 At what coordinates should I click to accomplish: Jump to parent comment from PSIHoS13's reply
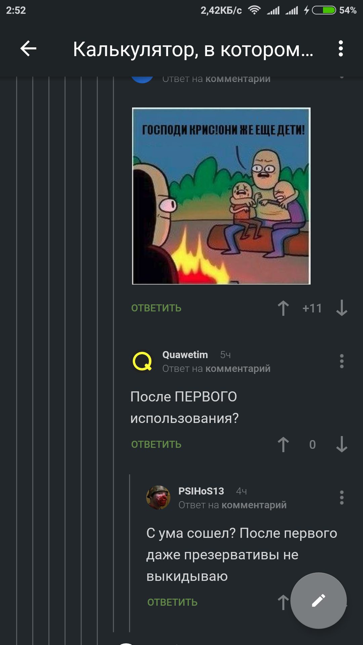[254, 505]
